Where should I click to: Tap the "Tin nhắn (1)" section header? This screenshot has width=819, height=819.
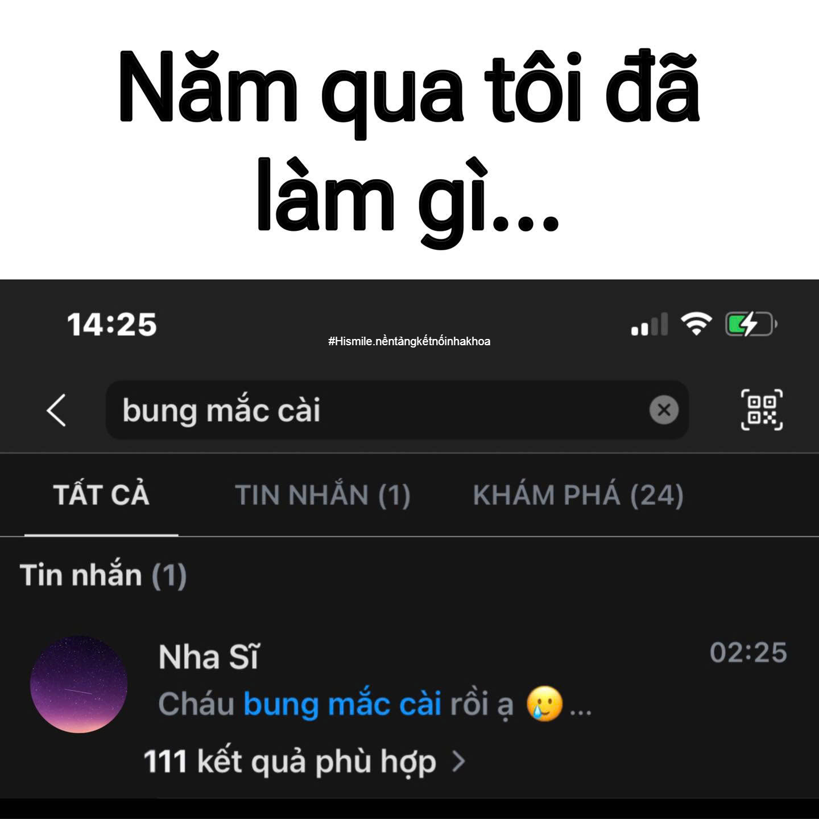(103, 575)
